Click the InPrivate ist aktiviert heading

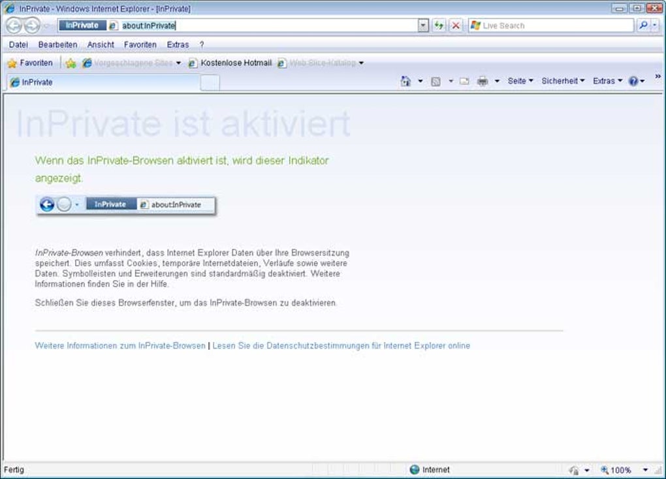pyautogui.click(x=183, y=124)
